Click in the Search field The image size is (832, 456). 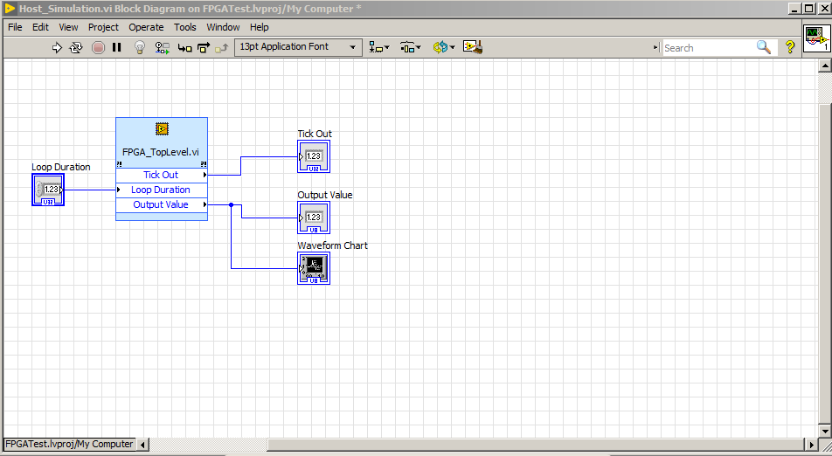(708, 47)
